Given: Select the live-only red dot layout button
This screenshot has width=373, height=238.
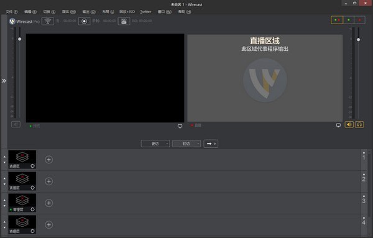Looking at the screenshot, I should [360, 21].
